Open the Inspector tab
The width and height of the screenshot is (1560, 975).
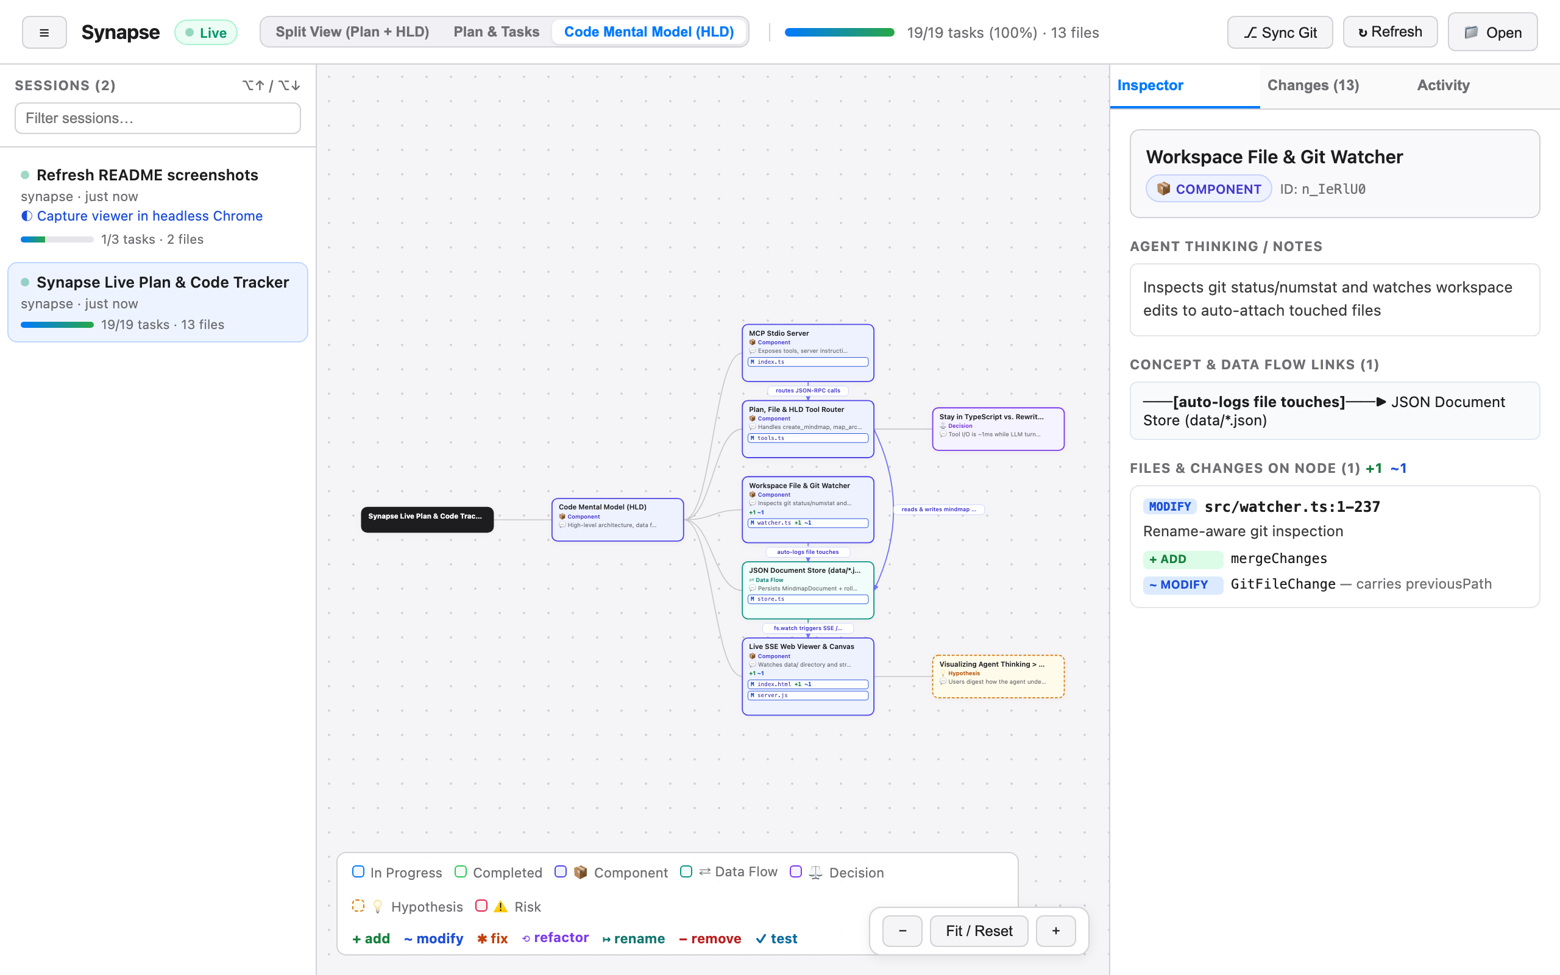click(1185, 86)
